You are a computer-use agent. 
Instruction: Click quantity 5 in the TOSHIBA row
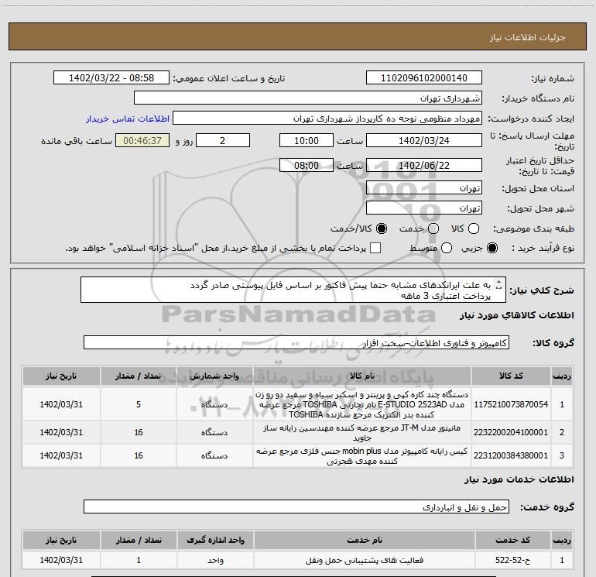(139, 404)
